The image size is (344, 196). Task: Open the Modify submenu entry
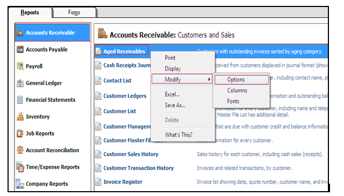point(182,79)
